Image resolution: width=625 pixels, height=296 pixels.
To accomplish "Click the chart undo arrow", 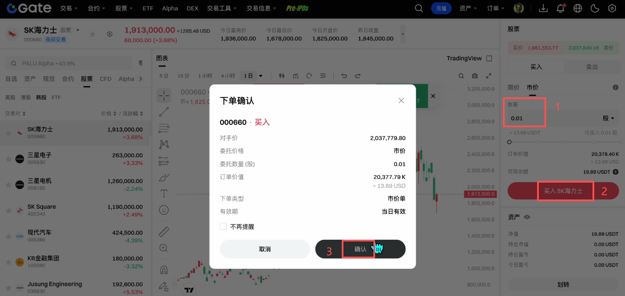I will (344, 76).
